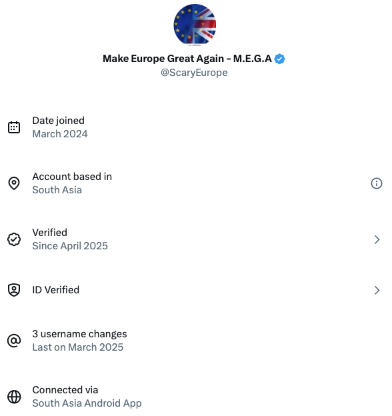The width and height of the screenshot is (392, 416).
Task: Open the @ScaryEurope handle
Action: point(194,73)
